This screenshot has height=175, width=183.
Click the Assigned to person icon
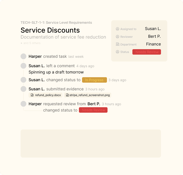[117, 29]
